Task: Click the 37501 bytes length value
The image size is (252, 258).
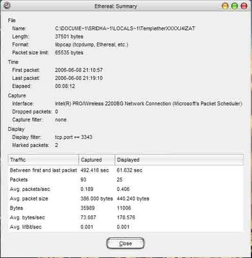Action: click(x=69, y=37)
